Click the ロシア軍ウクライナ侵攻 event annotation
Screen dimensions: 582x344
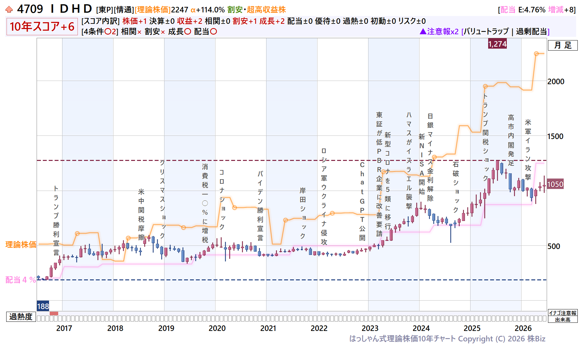(324, 196)
